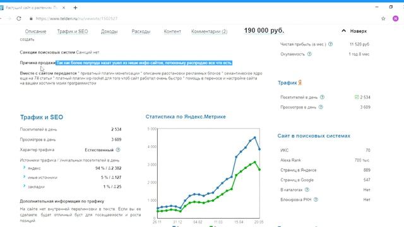Click the help icon next to Блокировка РКН
This screenshot has width=404, height=227.
coord(316,199)
